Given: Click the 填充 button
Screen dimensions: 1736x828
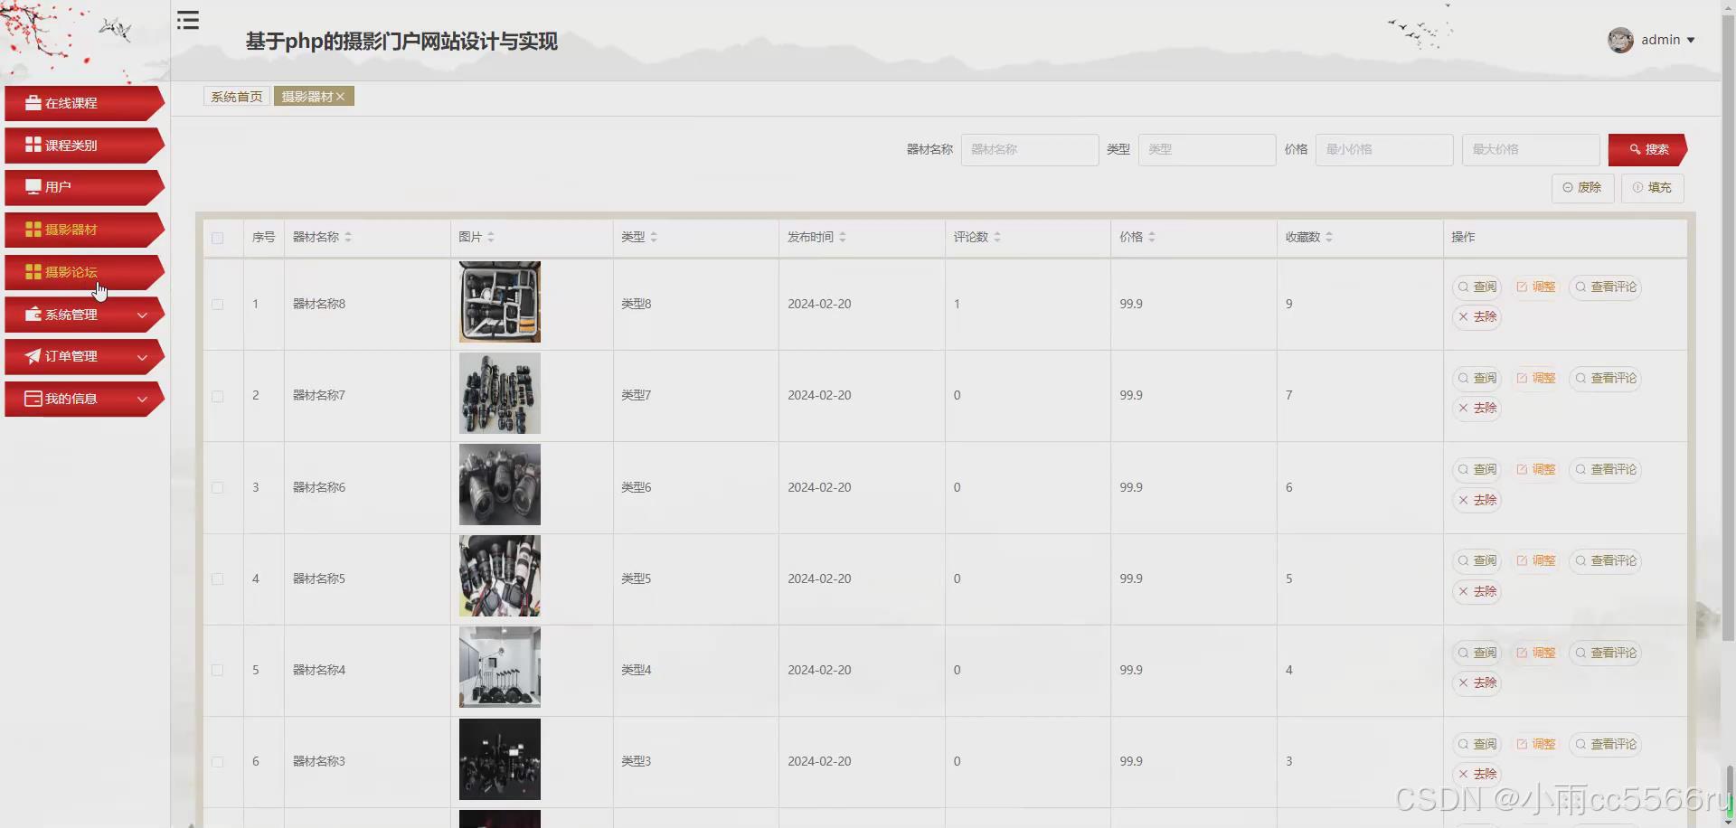Looking at the screenshot, I should pyautogui.click(x=1652, y=187).
